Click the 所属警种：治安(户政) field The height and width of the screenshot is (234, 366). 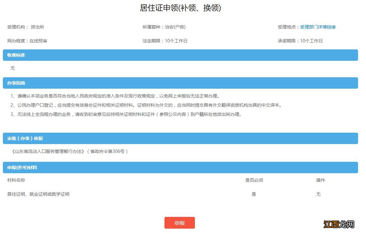click(164, 27)
